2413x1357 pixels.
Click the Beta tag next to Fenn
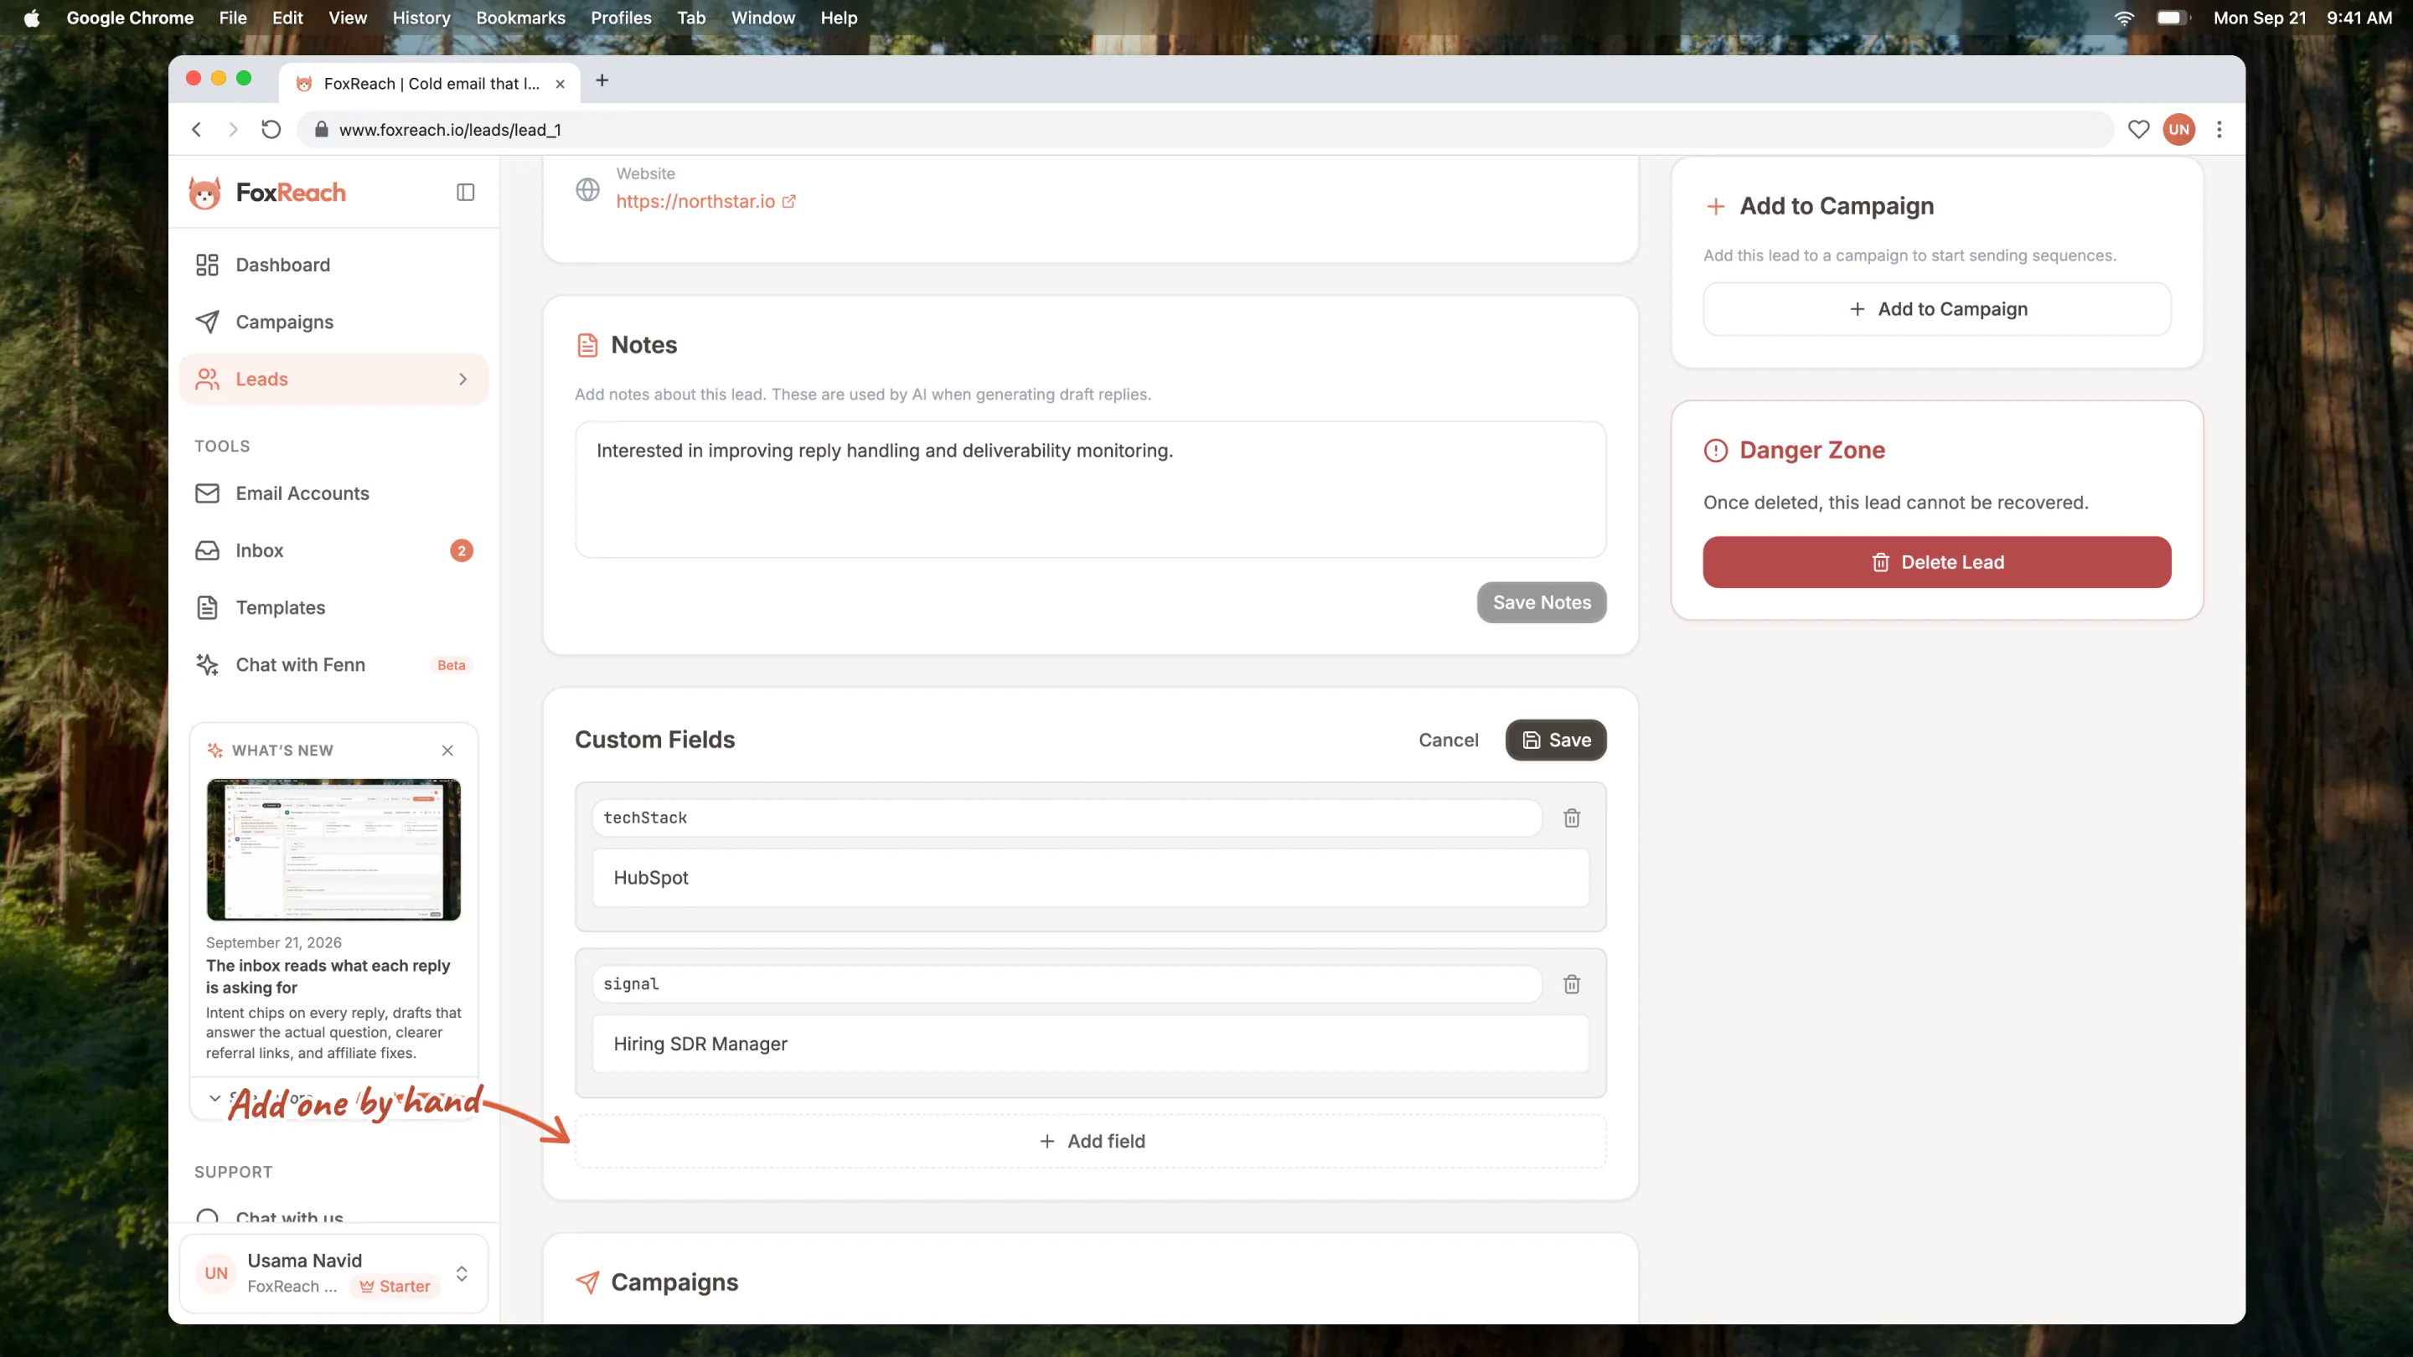click(452, 666)
